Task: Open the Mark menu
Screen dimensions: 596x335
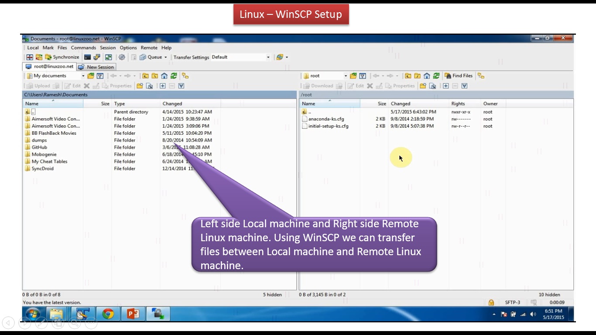Action: coord(48,48)
